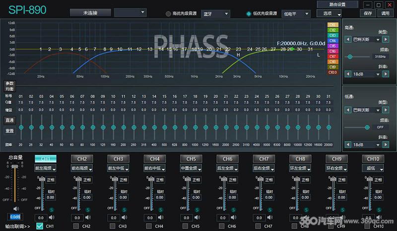The image size is (397, 231).
Task: Check the CH6 output link checkbox
Action: point(221,226)
